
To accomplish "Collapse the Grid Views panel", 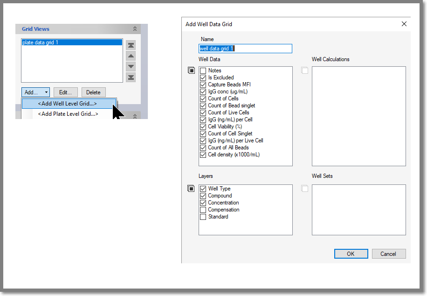I will point(135,29).
